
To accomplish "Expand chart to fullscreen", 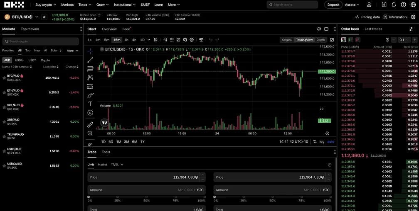I will point(332,40).
